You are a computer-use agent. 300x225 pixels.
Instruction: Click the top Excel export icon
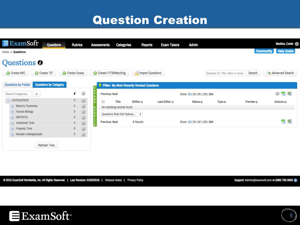pyautogui.click(x=290, y=93)
